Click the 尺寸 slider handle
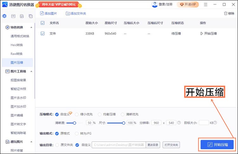Screen dimensions: 238x154 point(123,123)
